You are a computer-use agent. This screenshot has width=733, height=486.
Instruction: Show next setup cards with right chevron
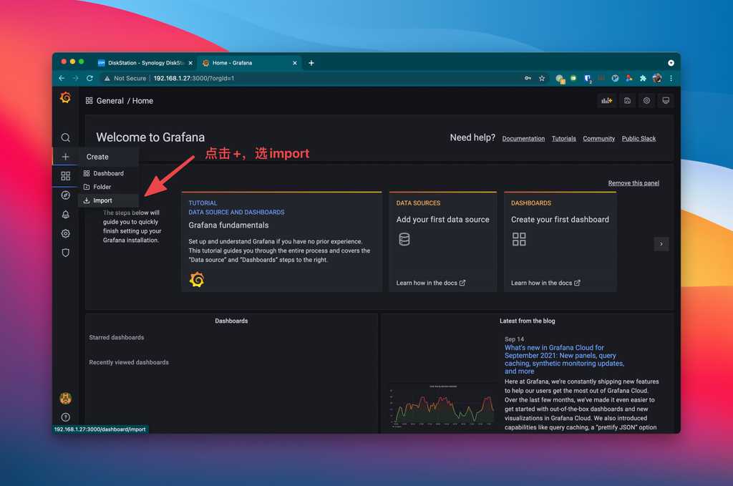(661, 244)
